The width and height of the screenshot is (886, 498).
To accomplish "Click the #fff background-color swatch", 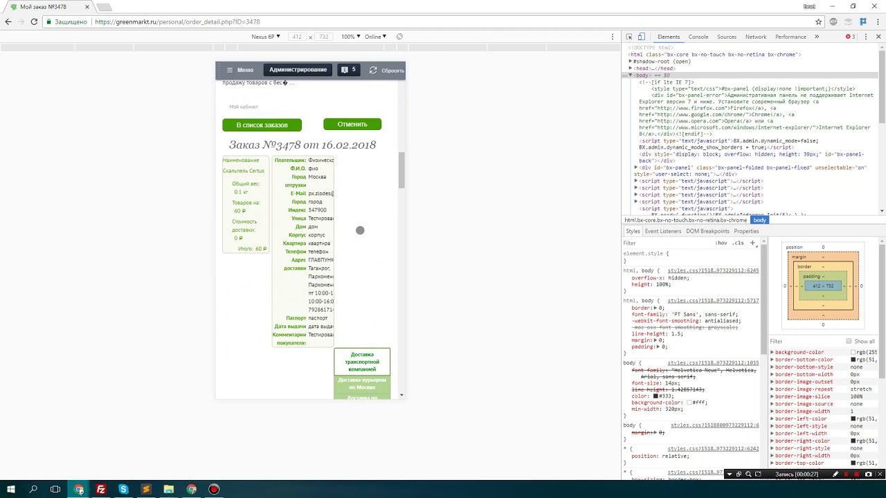I will point(689,403).
